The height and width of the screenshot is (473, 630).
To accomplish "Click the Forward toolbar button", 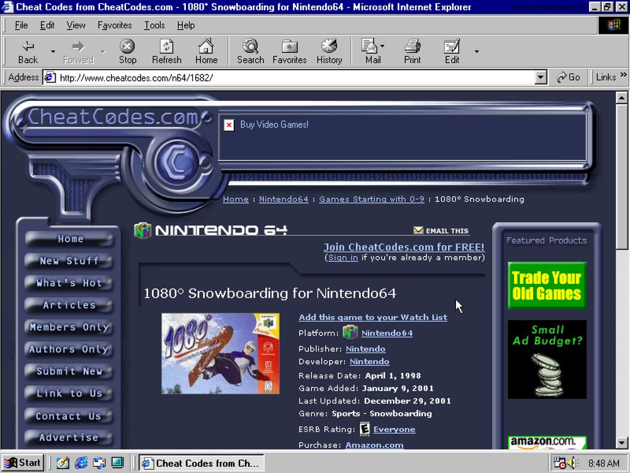I will point(78,52).
